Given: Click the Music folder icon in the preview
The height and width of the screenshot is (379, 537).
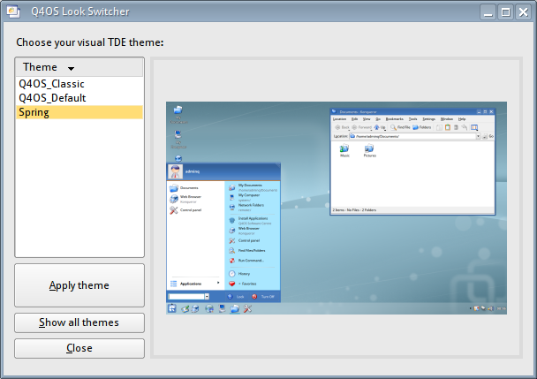Looking at the screenshot, I should point(344,148).
